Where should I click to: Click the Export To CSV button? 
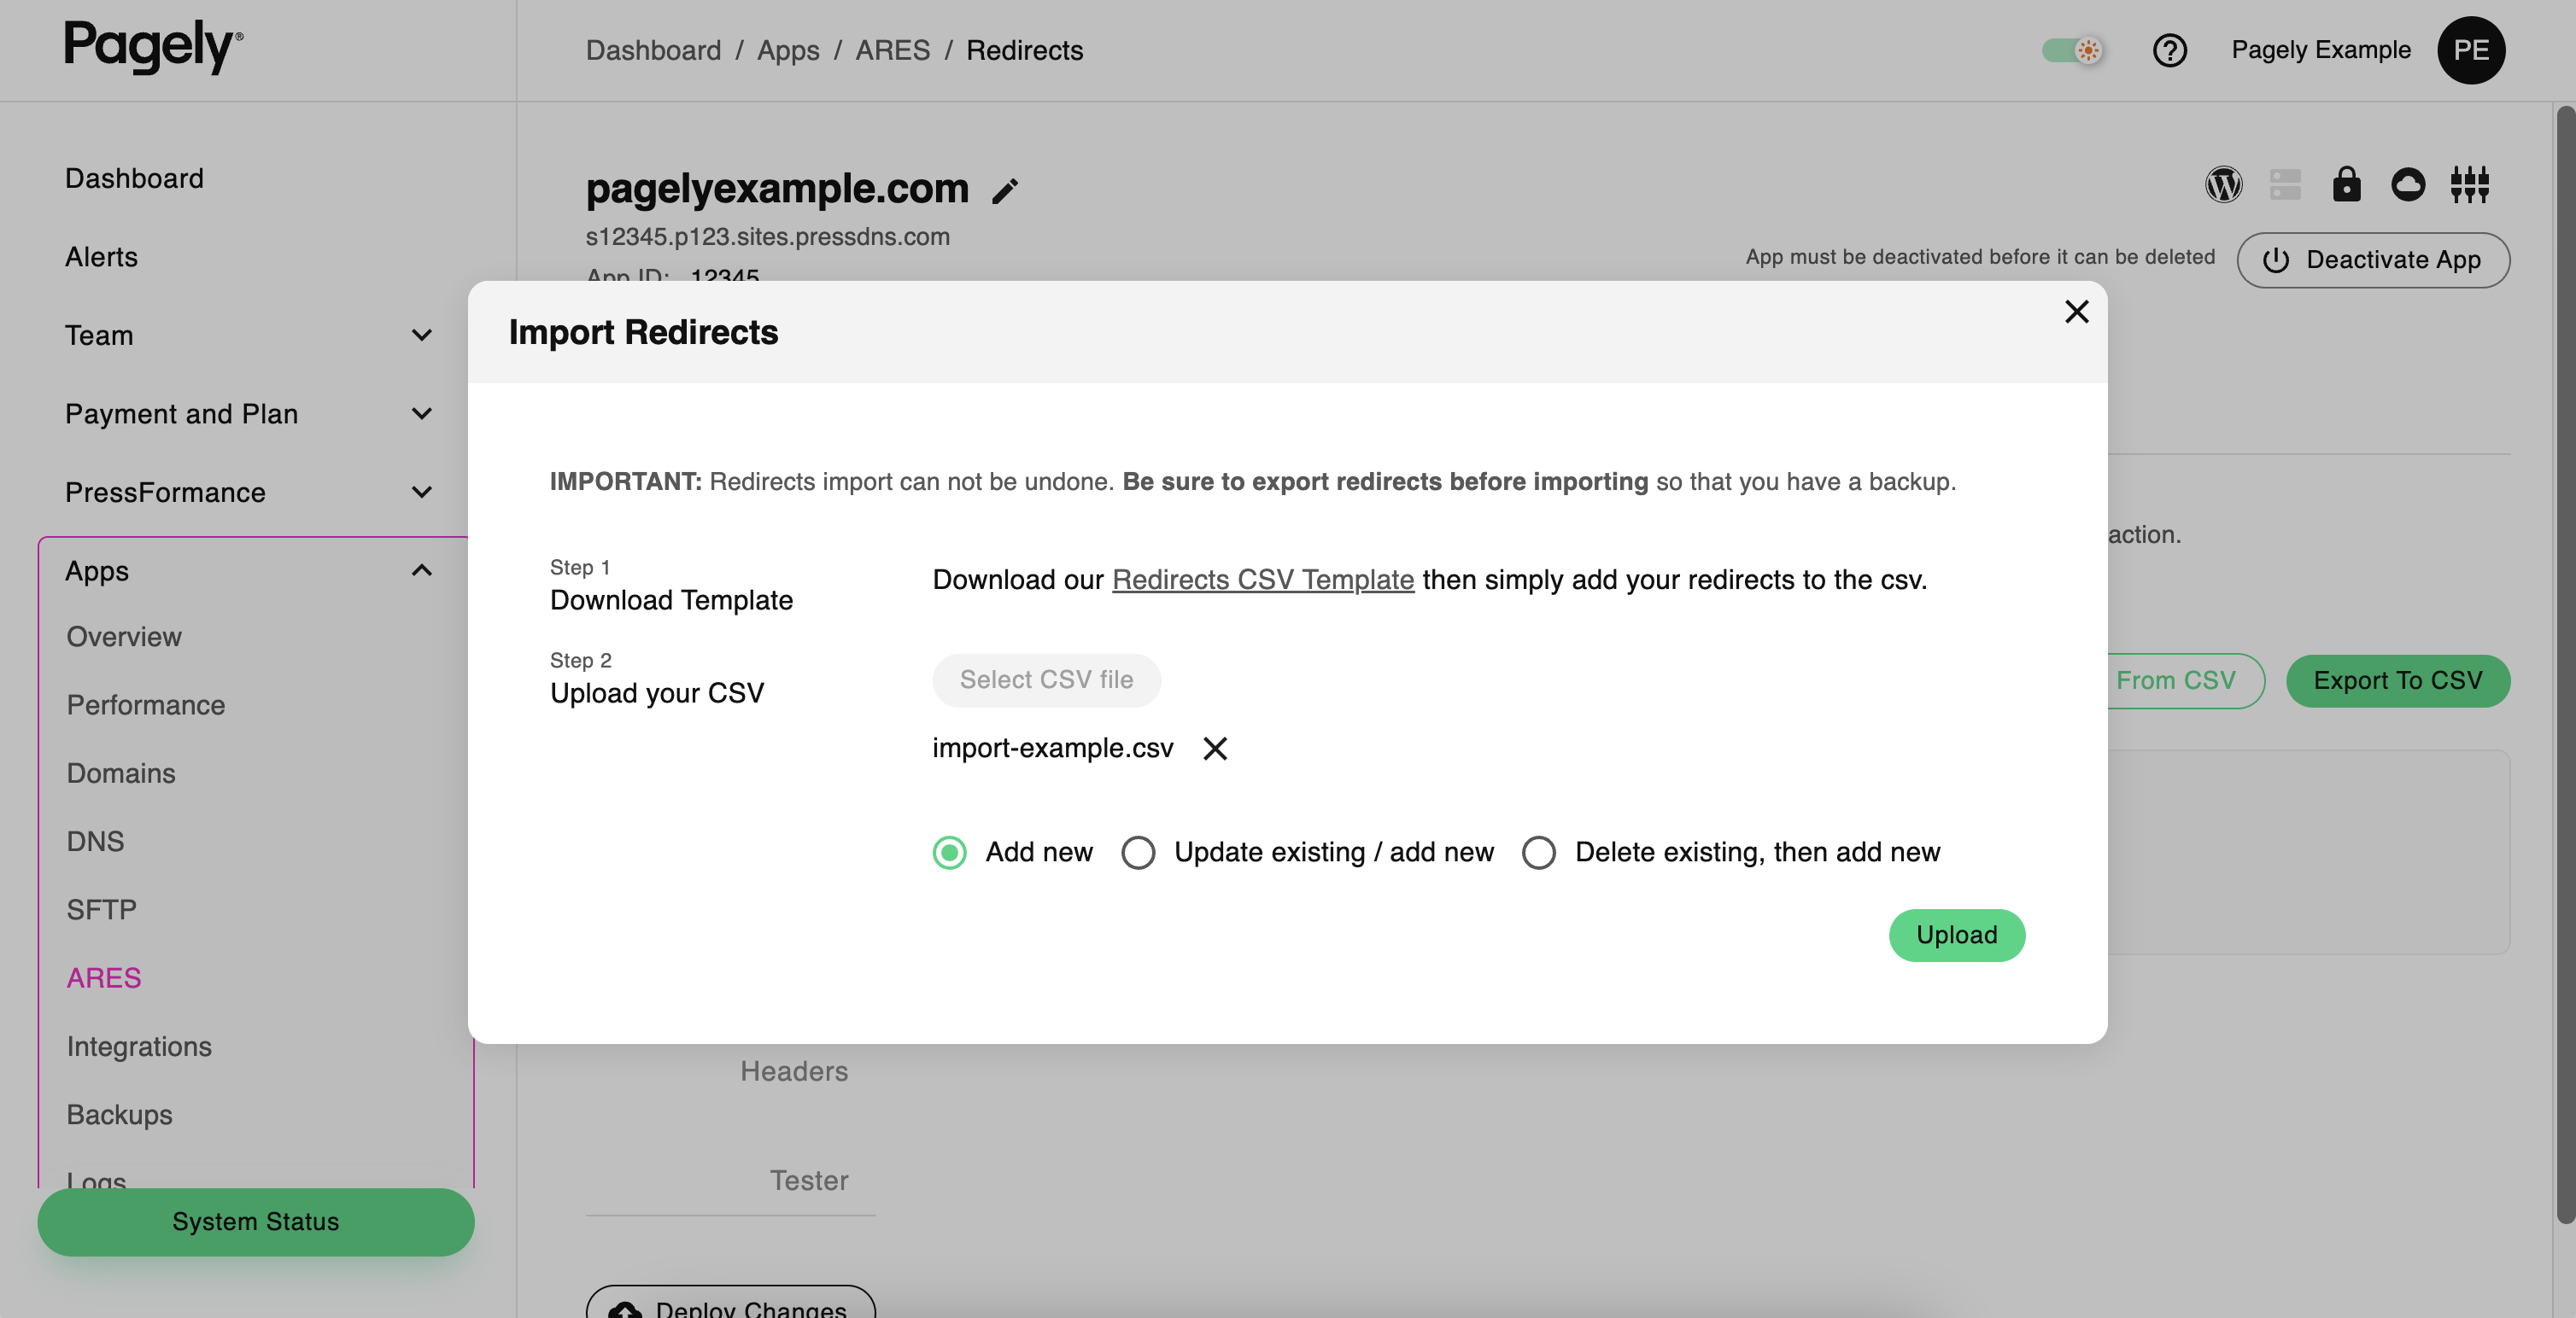pos(2397,681)
